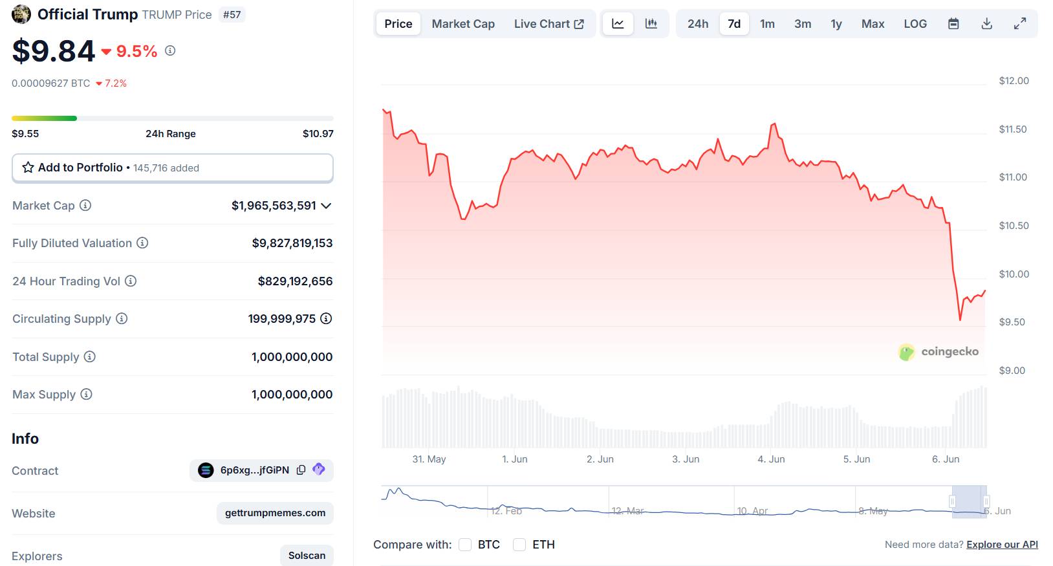Click the highlighted navigator range window
This screenshot has width=1053, height=566.
[970, 501]
